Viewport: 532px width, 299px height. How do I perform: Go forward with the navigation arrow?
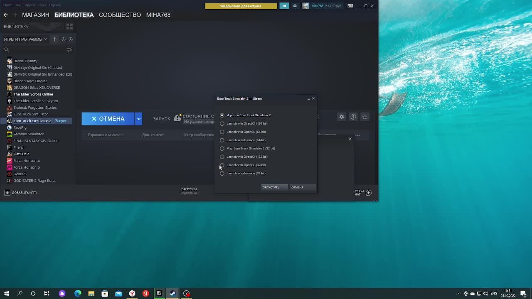(15, 15)
